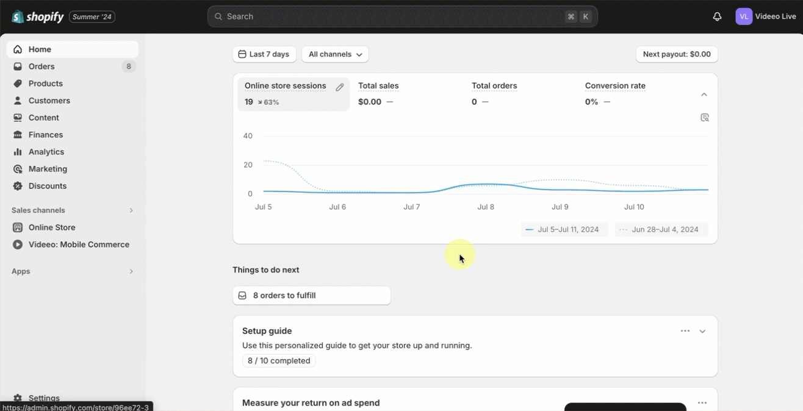Go to Orders in sidebar
803x411 pixels.
41,66
